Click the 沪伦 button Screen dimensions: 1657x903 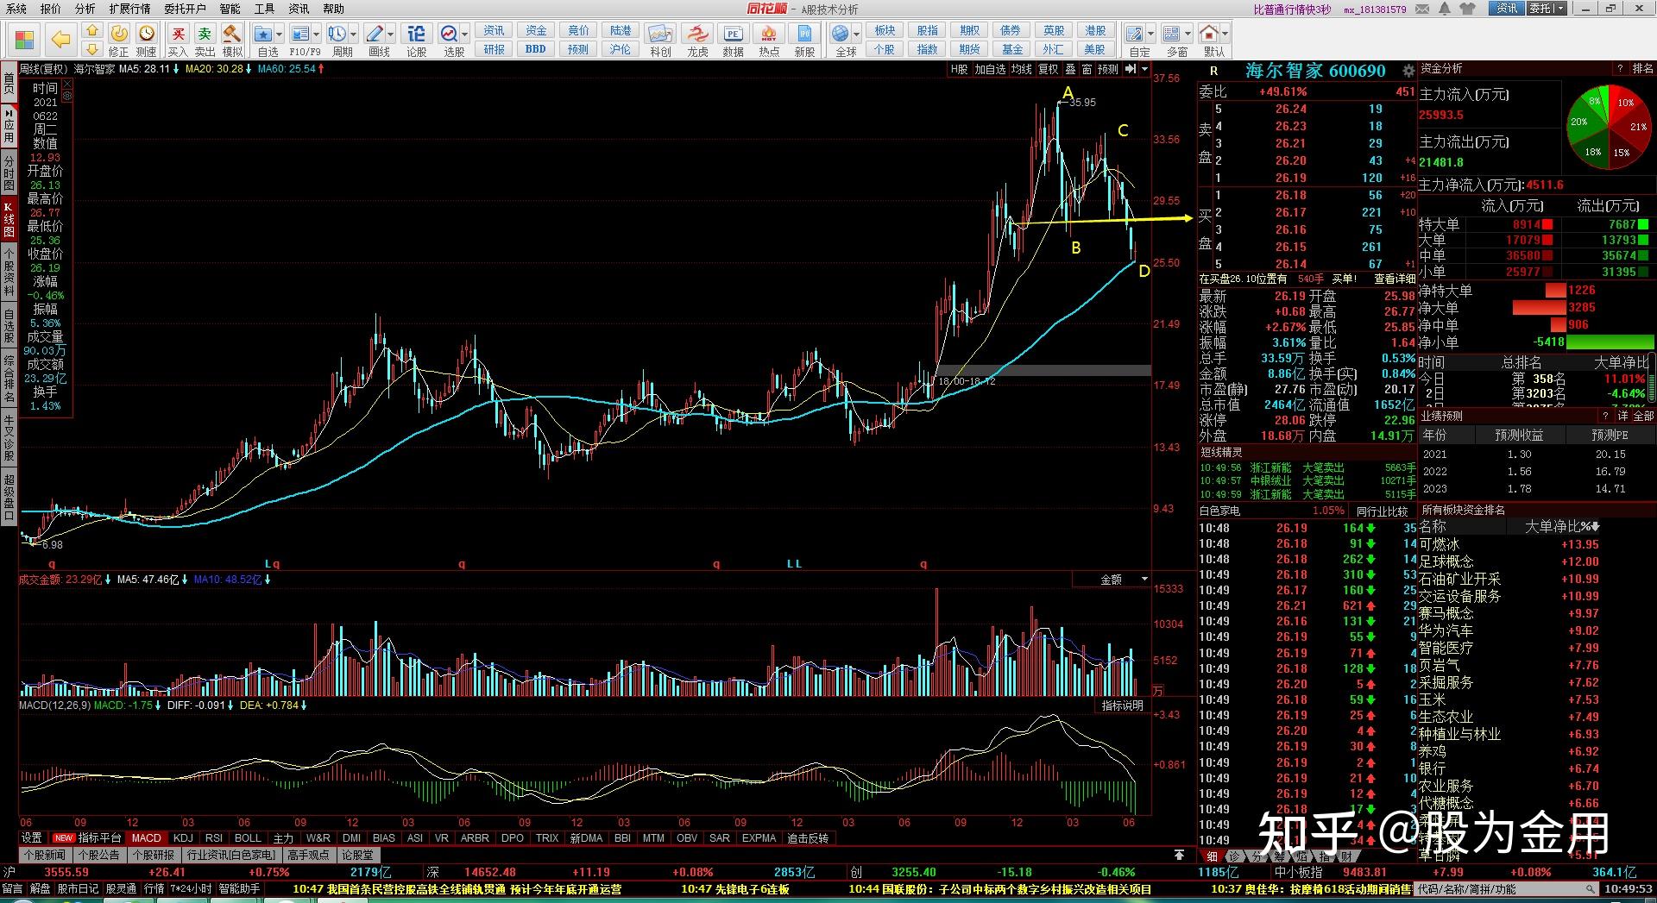620,49
